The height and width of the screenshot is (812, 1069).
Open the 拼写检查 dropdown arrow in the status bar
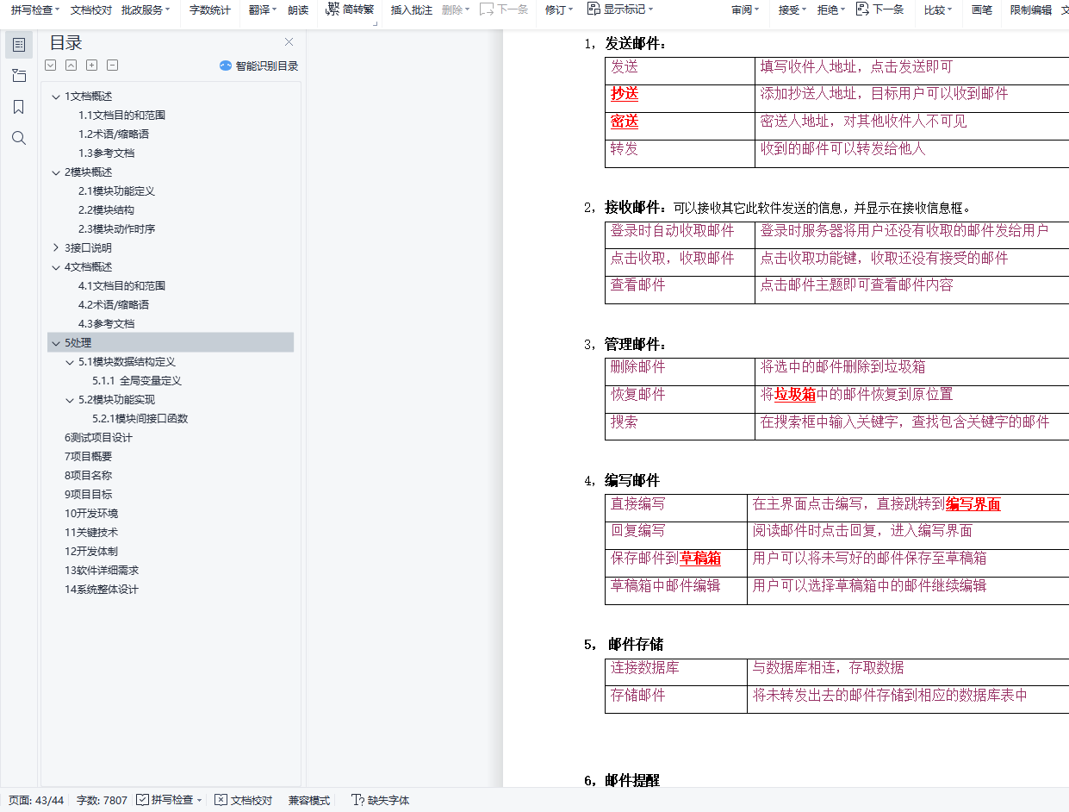pyautogui.click(x=199, y=801)
